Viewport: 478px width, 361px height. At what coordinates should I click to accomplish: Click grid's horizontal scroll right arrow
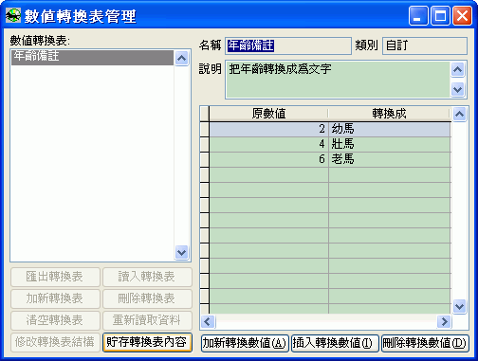click(444, 322)
